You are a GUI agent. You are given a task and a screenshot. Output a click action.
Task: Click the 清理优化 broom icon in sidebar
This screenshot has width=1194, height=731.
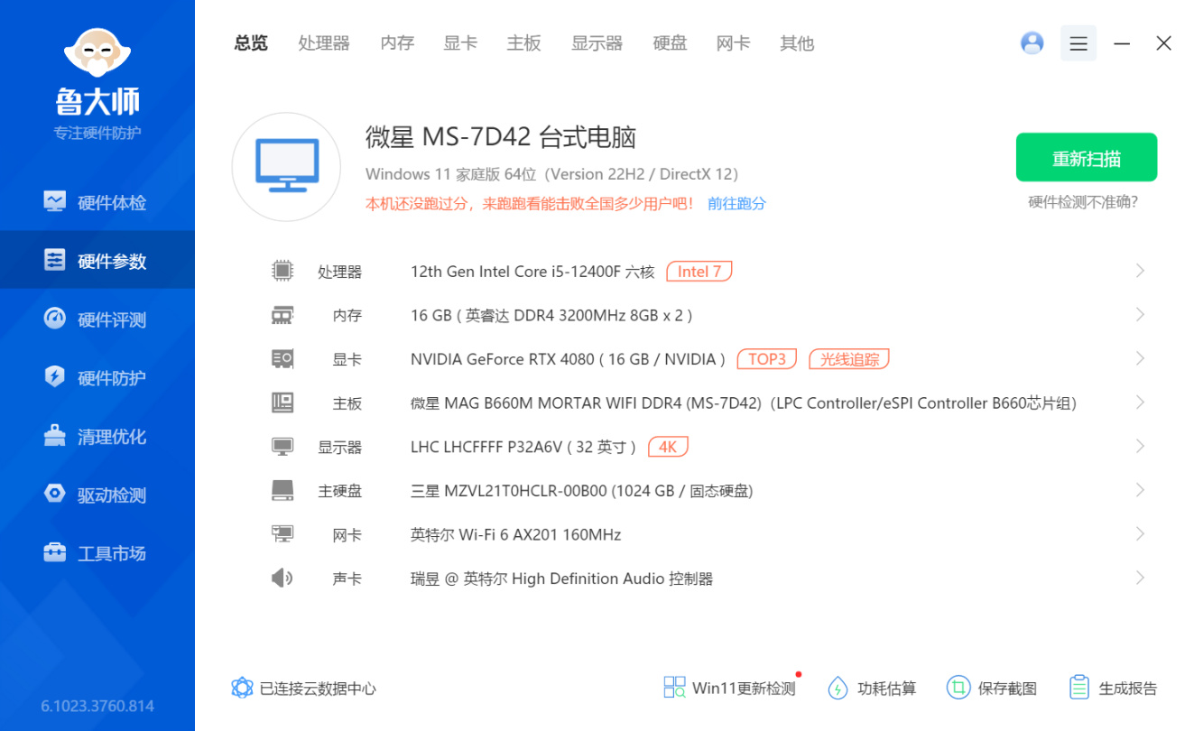click(55, 436)
